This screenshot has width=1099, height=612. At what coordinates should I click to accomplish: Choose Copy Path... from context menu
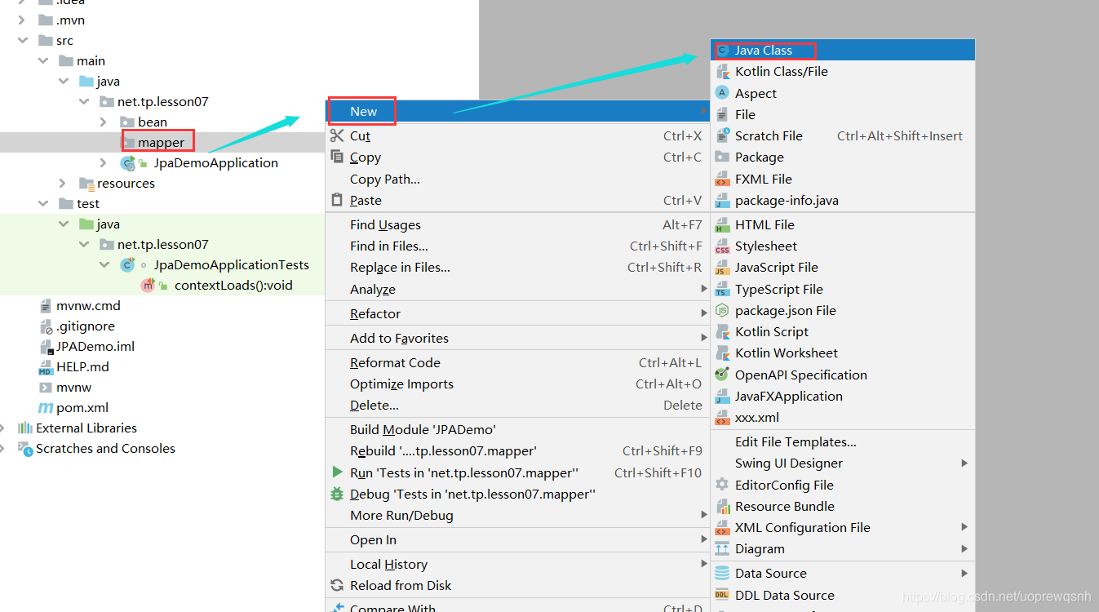pos(517,179)
